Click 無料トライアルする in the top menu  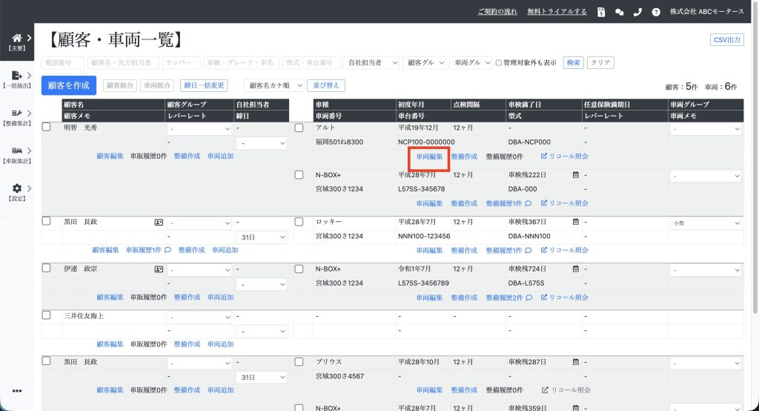[557, 12]
